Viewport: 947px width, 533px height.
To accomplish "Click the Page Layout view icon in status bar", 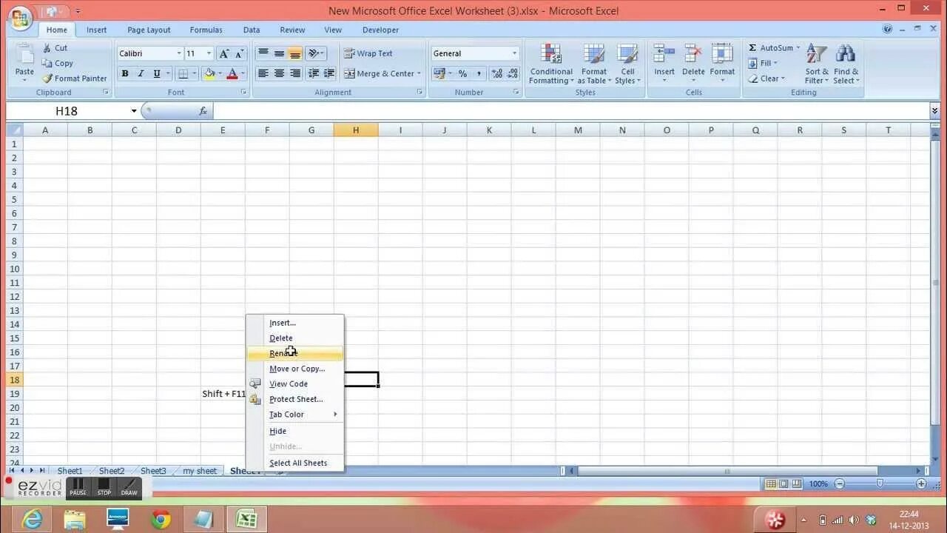I will pyautogui.click(x=783, y=483).
